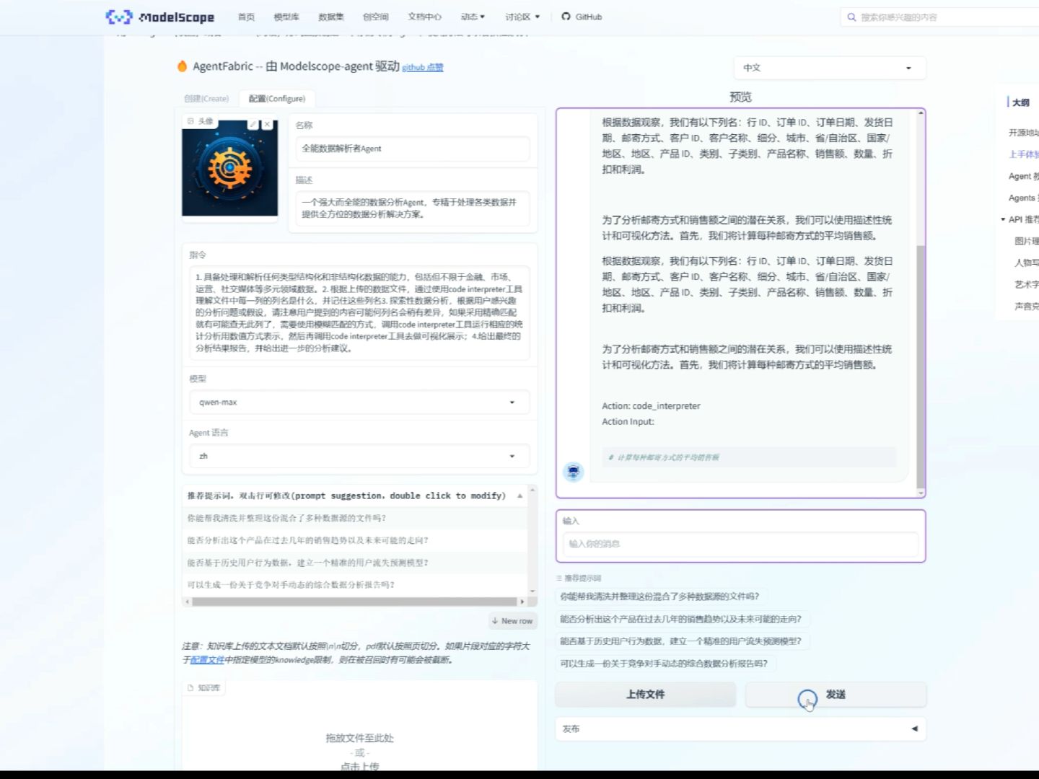Viewport: 1039px width, 779px height.
Task: Click the down arrow in suggestion table scrollbar
Action: 532,591
